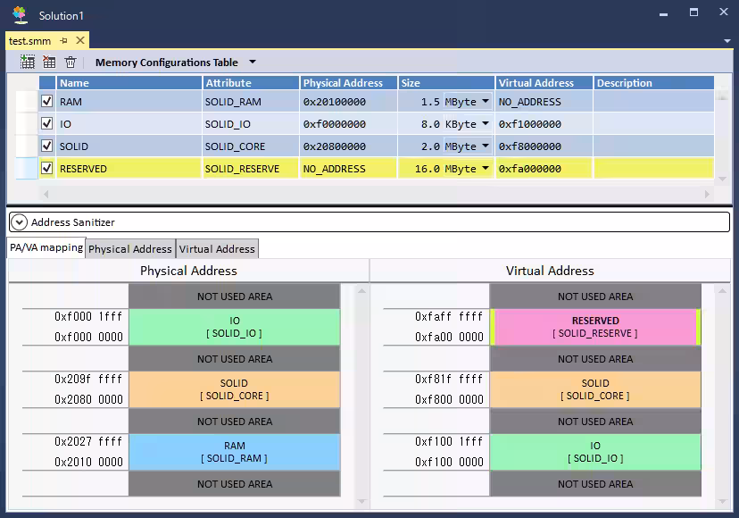Click the Solution1 application logo icon

tap(20, 15)
